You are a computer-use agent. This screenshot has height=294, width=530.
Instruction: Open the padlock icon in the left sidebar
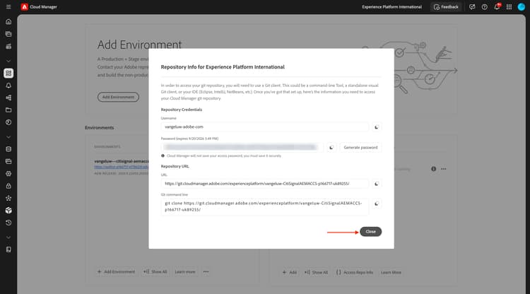(x=8, y=186)
